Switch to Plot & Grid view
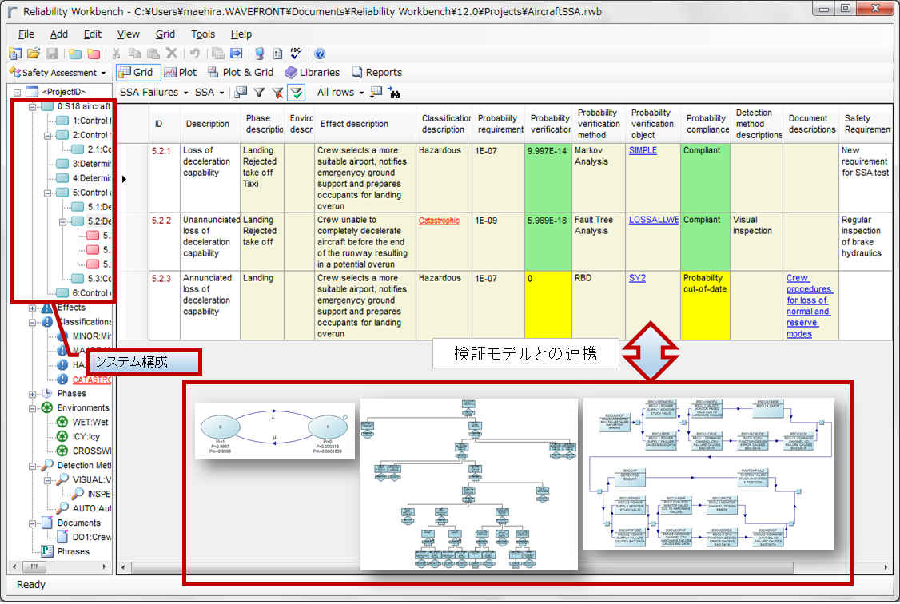 coord(241,72)
